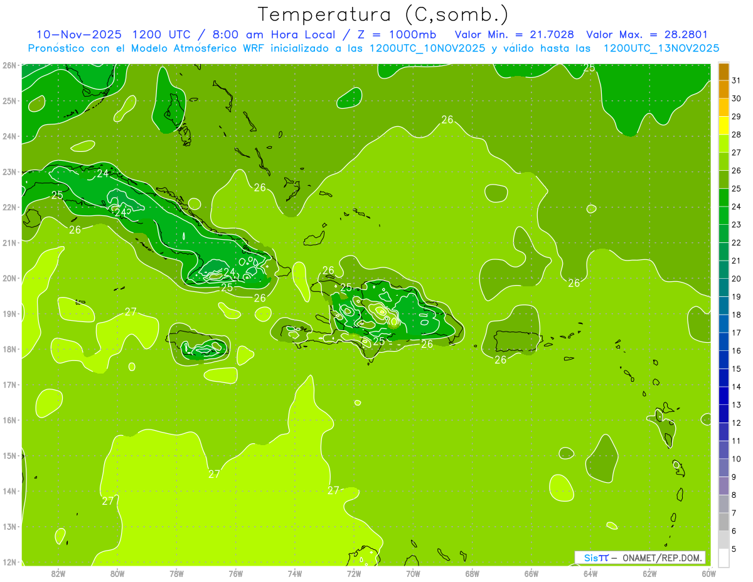Screen dimensions: 753x582
Task: Click the '20N' latitude axis label
Action: (x=9, y=278)
